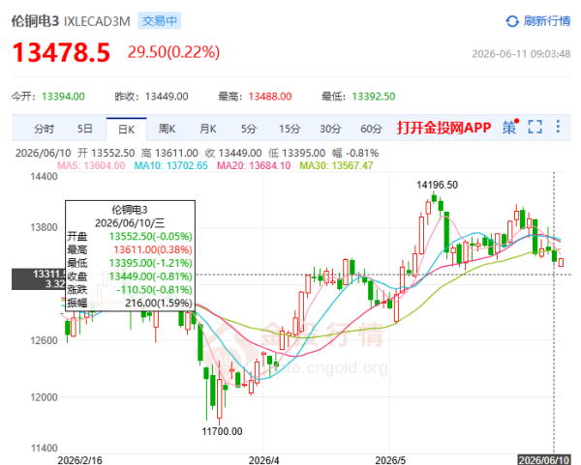Select the 周K weekly chart tab
Viewport: 581px width, 465px height.
(x=167, y=129)
